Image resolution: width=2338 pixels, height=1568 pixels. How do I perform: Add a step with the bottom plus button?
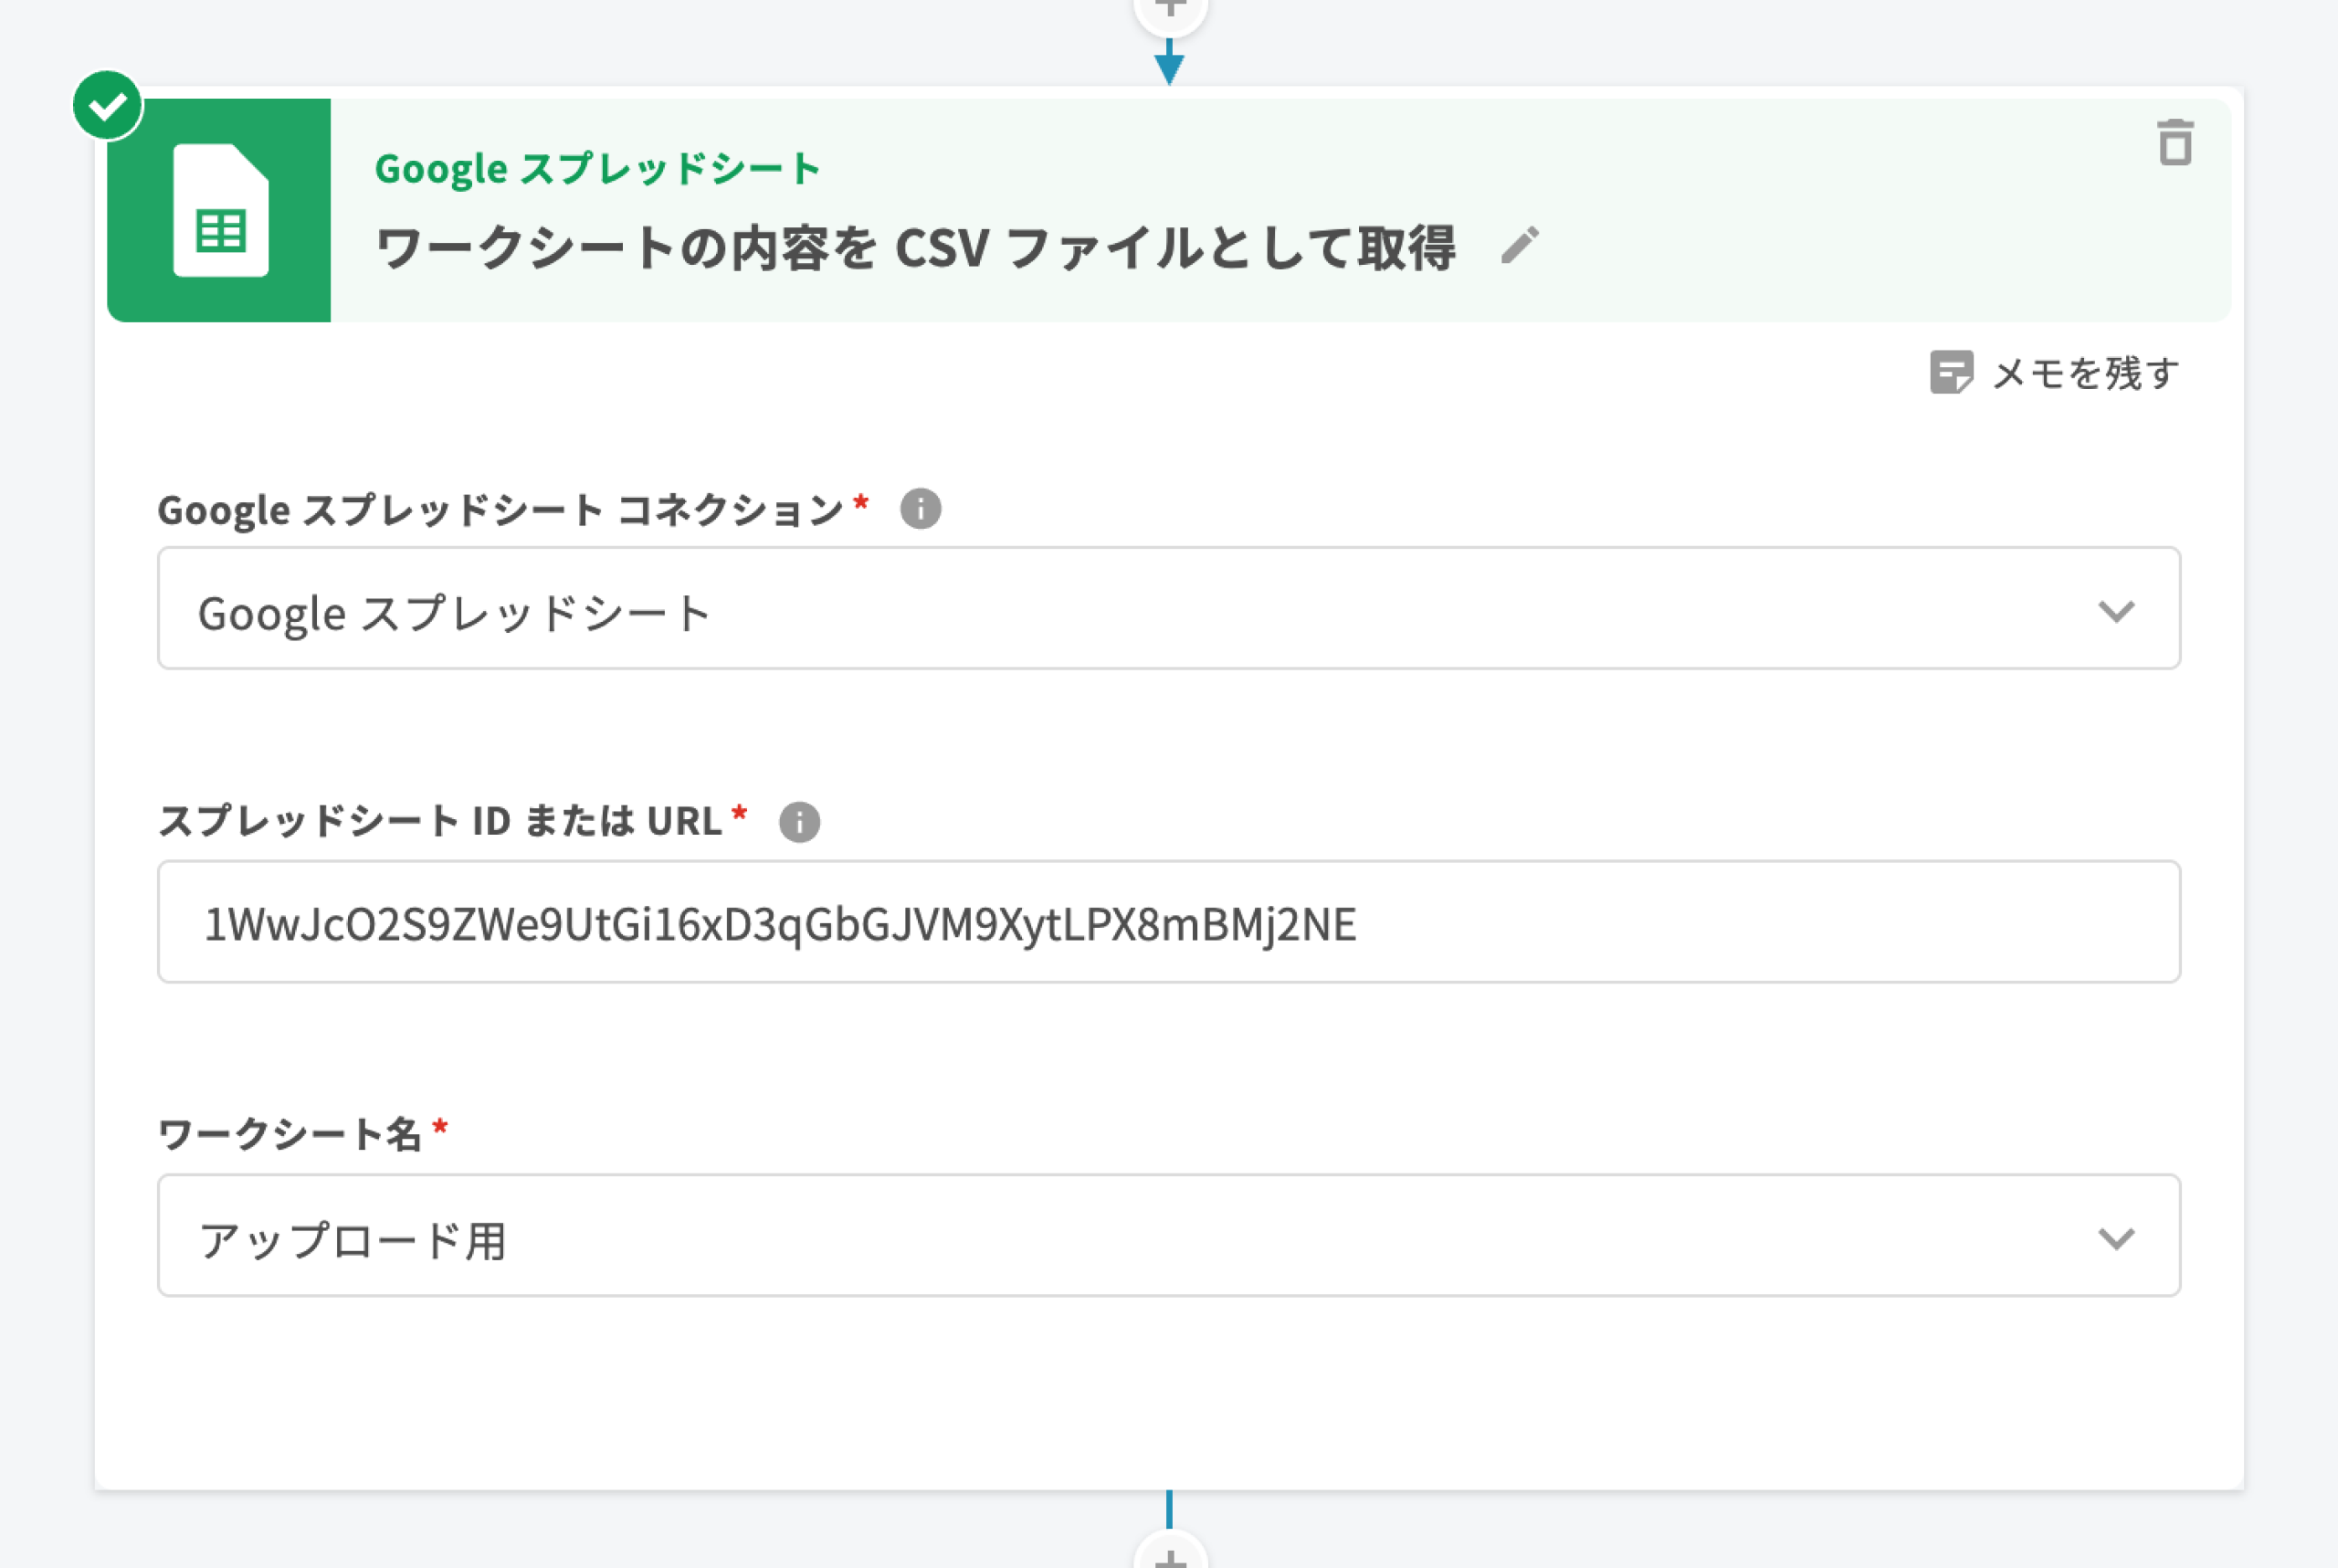click(1170, 1556)
